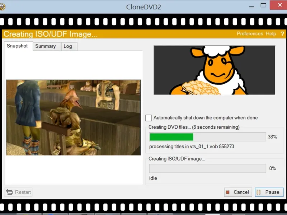Viewport: 287px width, 215px height.
Task: Select the Snapshot tab
Action: 18,46
